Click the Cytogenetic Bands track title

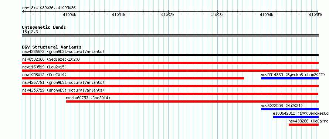(44, 27)
